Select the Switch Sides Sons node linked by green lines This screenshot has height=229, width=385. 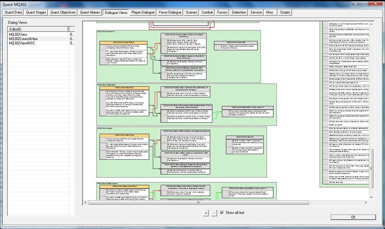(248, 112)
